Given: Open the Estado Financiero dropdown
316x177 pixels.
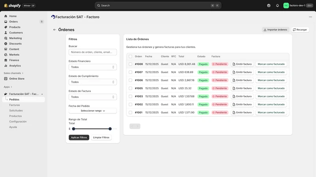Looking at the screenshot, I should (93, 67).
